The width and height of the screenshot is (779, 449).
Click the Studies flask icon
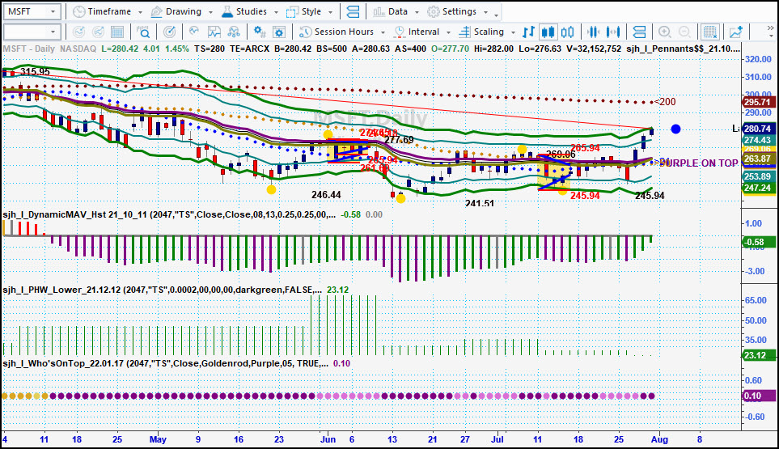pyautogui.click(x=227, y=11)
